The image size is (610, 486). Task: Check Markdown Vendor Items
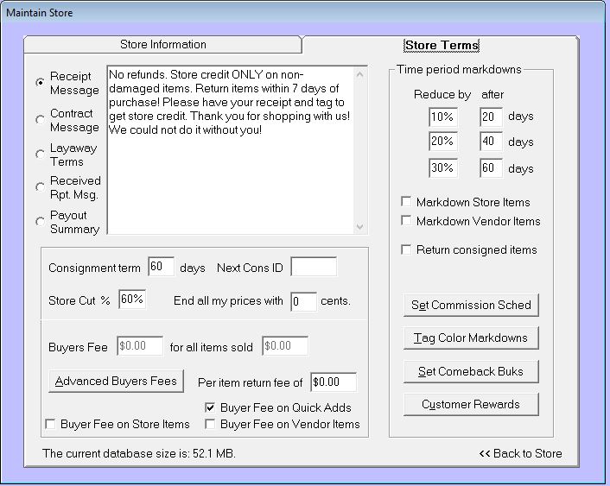(x=406, y=220)
